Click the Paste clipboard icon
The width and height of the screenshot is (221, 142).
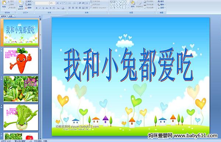pos(4,4)
